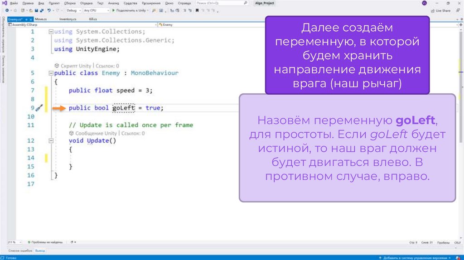Click the user account avatar icon

click(424, 3)
